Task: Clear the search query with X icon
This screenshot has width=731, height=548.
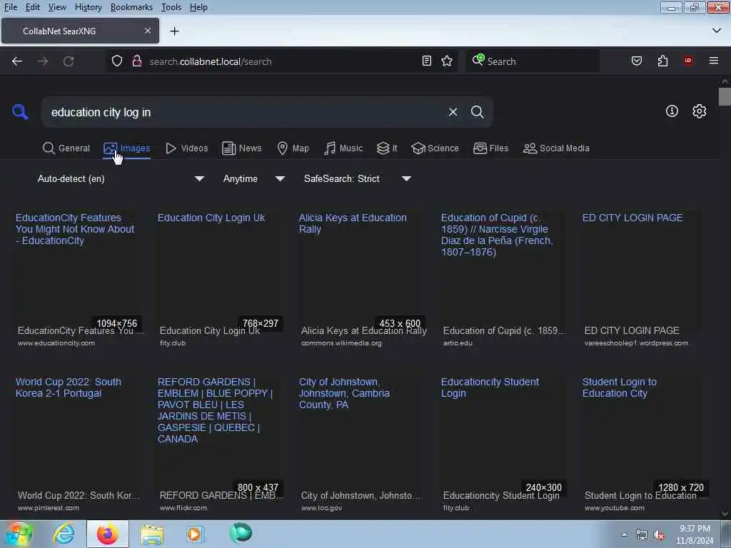Action: pos(453,112)
